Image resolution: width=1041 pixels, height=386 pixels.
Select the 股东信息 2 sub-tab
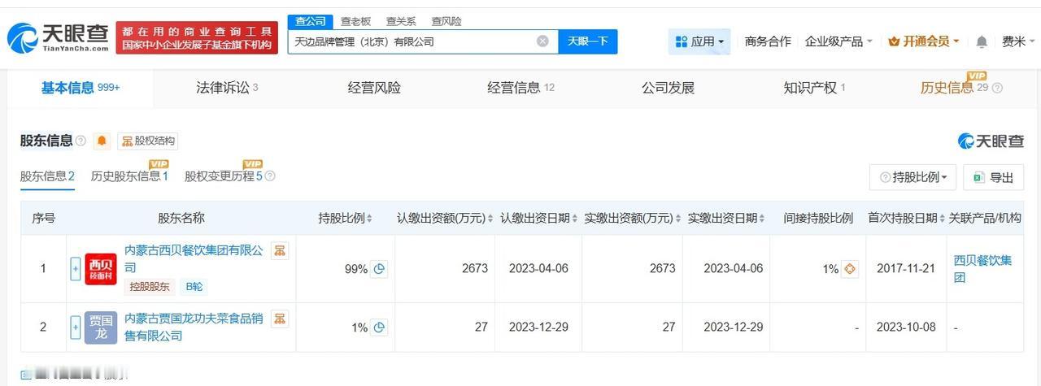47,176
